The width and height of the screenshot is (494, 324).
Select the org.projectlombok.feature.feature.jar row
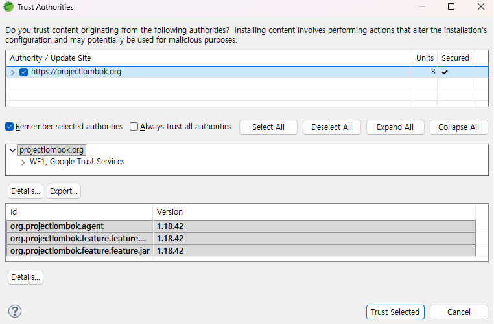tap(241, 251)
